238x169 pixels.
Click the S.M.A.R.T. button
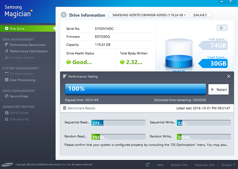pyautogui.click(x=201, y=15)
